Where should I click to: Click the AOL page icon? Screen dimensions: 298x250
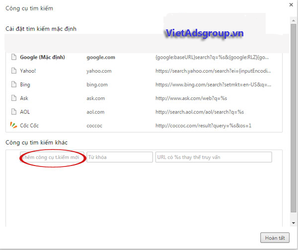(x=13, y=112)
